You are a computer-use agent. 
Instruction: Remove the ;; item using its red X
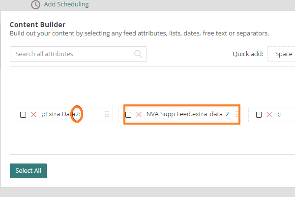[269, 115]
